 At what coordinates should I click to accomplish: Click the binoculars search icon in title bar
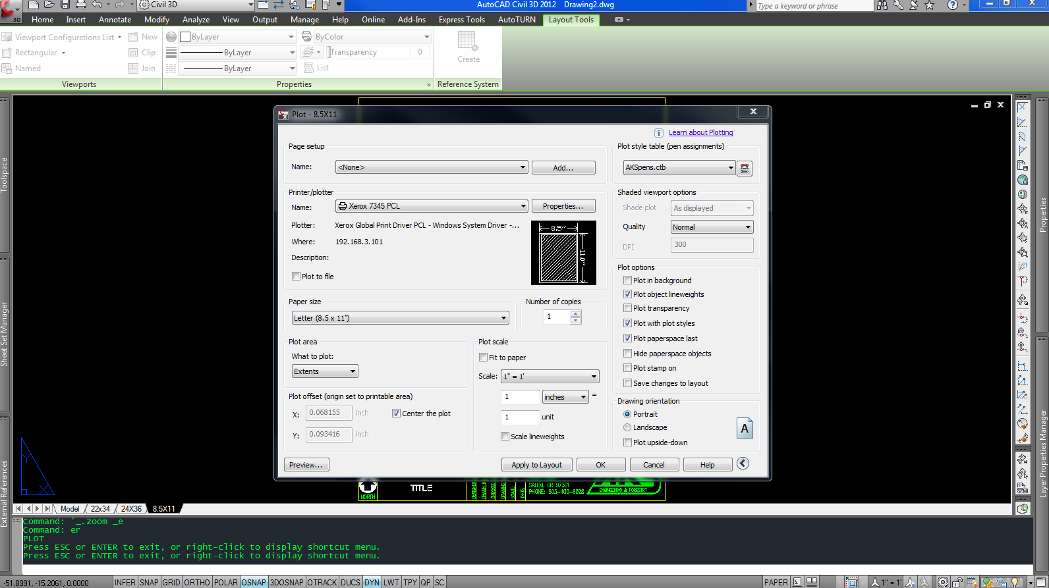click(x=882, y=5)
